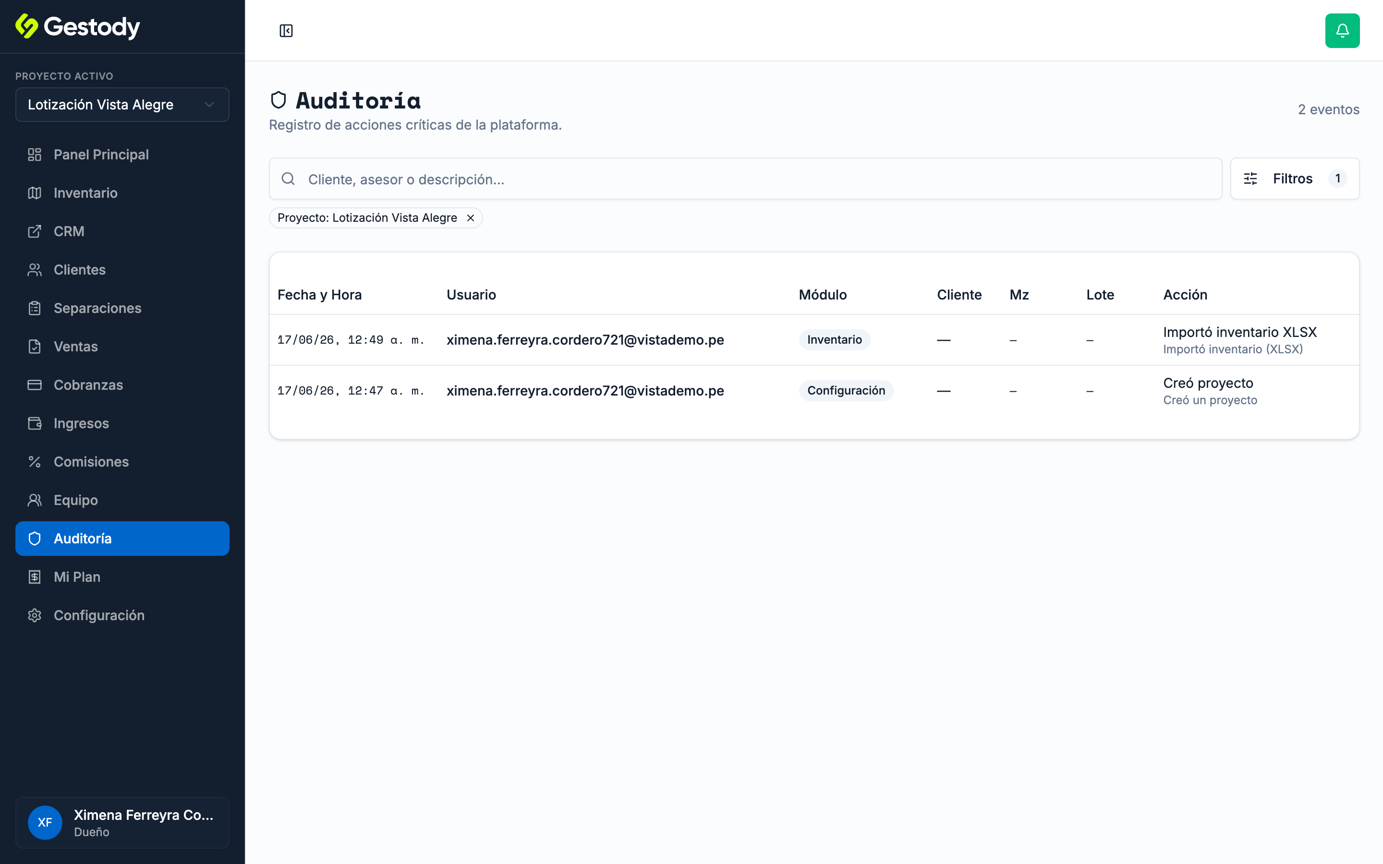Select the 12:49 a. m. timestamp
1383x864 pixels.
351,340
